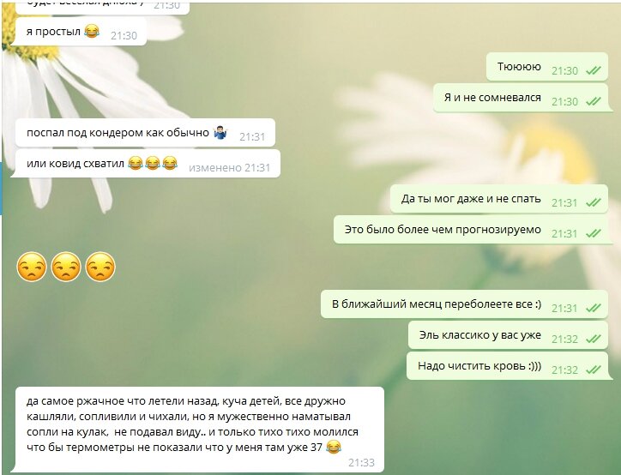Click "В ближайший месяц переболеете все" message
This screenshot has width=621, height=475.
pos(464,304)
